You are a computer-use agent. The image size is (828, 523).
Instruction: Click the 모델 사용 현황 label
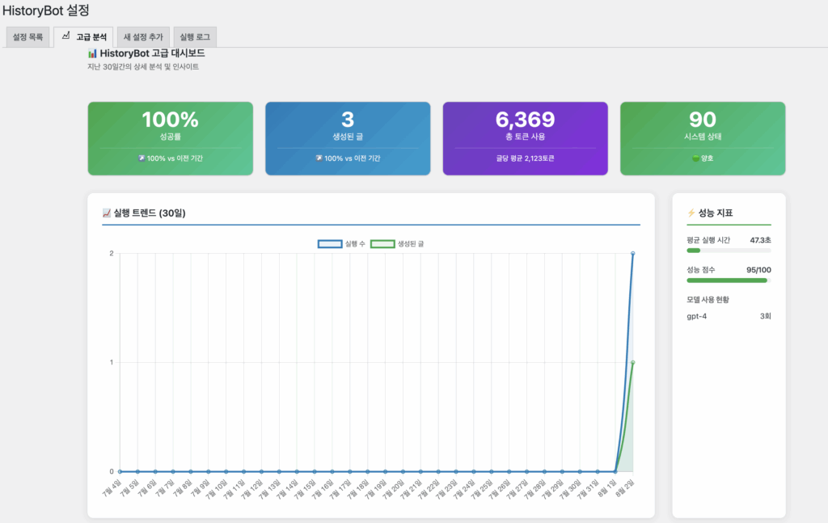(708, 300)
